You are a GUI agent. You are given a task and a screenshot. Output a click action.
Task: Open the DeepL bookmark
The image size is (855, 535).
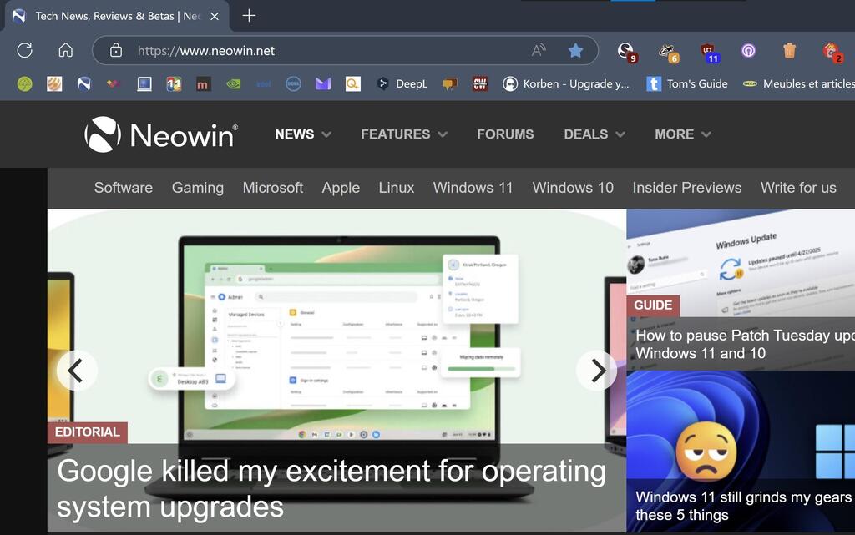pos(402,84)
